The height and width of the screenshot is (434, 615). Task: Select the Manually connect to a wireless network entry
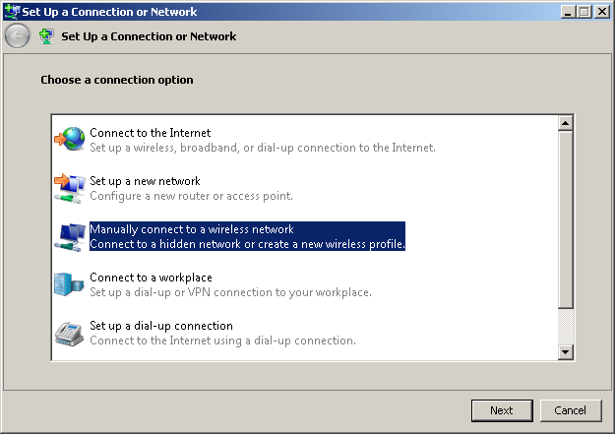coord(247,236)
